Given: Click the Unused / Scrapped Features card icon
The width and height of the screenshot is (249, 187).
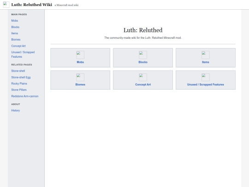Looking at the screenshot, I should 206,77.
